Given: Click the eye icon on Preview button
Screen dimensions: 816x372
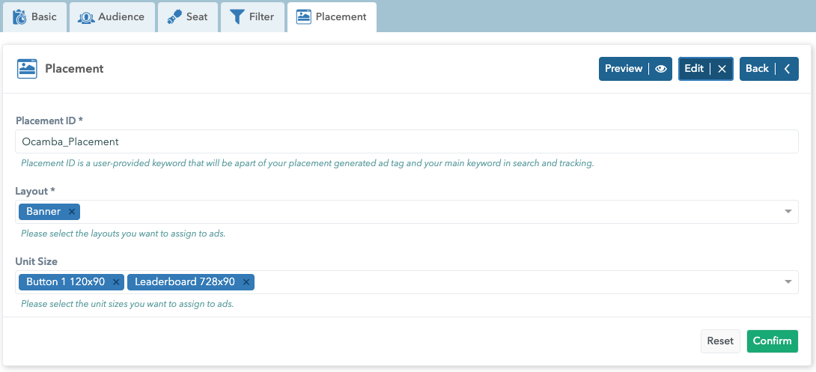Looking at the screenshot, I should 660,69.
